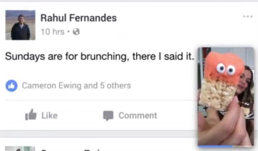Click the blue video progress bar

[x=215, y=146]
